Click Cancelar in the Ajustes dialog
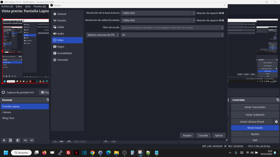 203,135
